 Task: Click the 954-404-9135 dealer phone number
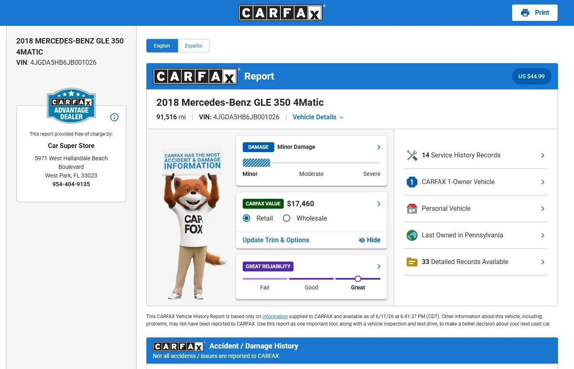click(x=71, y=184)
